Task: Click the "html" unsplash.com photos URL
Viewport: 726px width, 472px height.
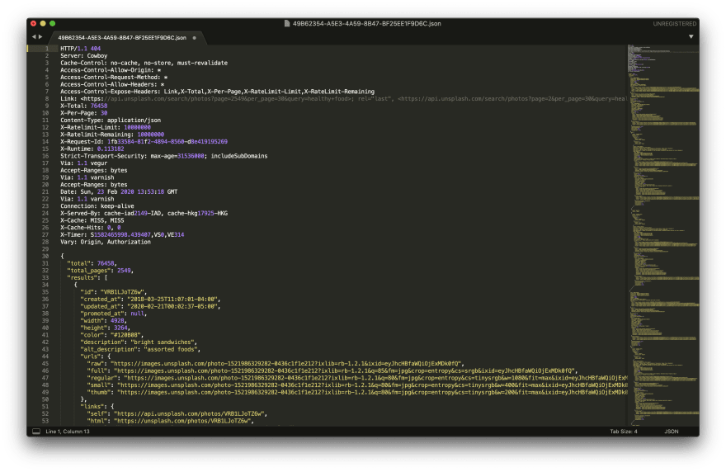Action: tap(171, 421)
